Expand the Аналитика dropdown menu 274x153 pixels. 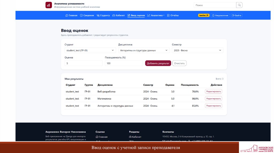(x=156, y=15)
